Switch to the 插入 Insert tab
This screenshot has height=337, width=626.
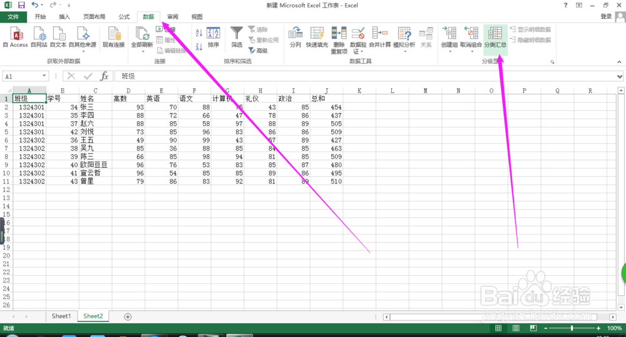64,17
